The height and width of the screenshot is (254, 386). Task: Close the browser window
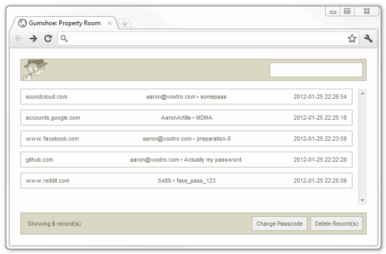(367, 12)
